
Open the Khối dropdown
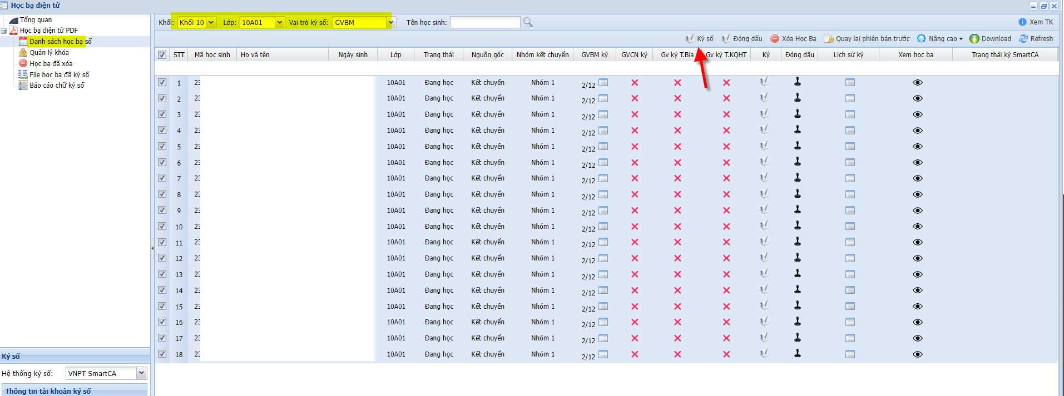tap(211, 23)
